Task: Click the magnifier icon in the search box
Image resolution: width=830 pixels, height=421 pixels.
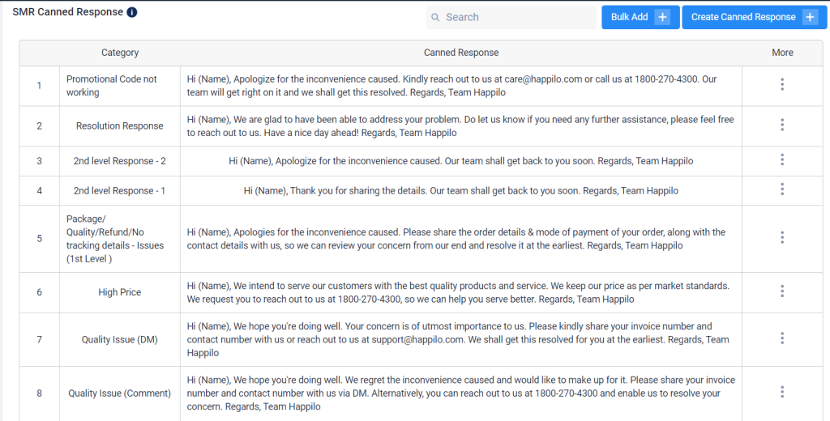Action: 435,18
